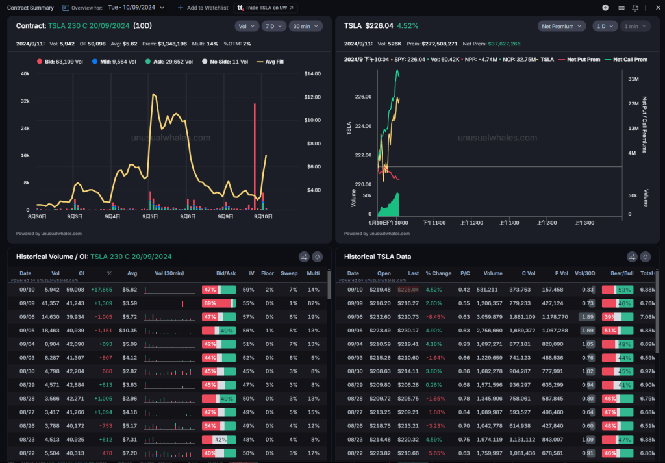The width and height of the screenshot is (665, 463).
Task: Click the layout icon next to bell
Action: point(621,8)
